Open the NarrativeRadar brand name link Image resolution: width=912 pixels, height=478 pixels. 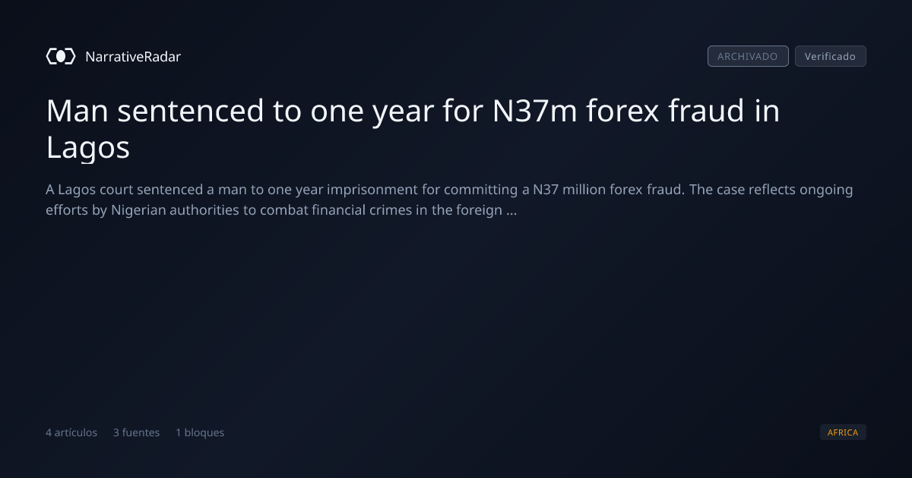point(133,56)
